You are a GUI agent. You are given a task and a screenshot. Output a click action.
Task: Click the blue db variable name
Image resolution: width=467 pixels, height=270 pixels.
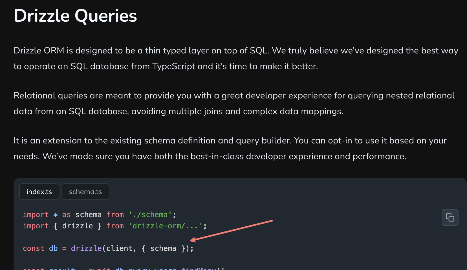[53, 248]
